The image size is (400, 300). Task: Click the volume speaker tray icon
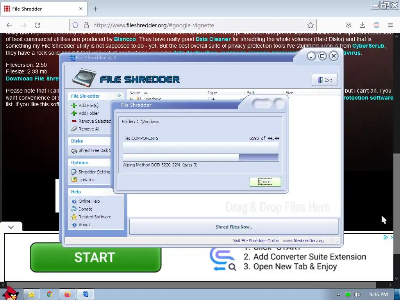tap(357, 295)
